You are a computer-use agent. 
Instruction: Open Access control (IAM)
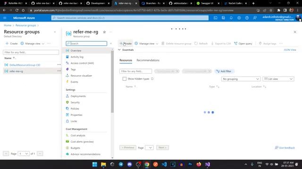click(x=82, y=63)
